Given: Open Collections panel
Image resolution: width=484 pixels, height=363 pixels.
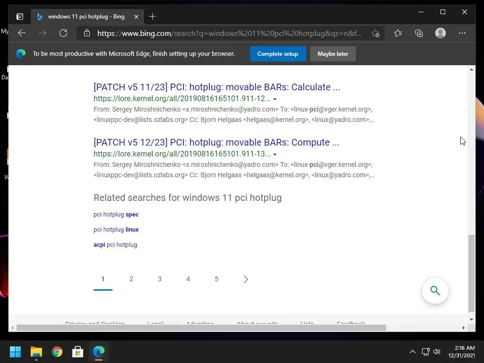Looking at the screenshot, I should 419,33.
